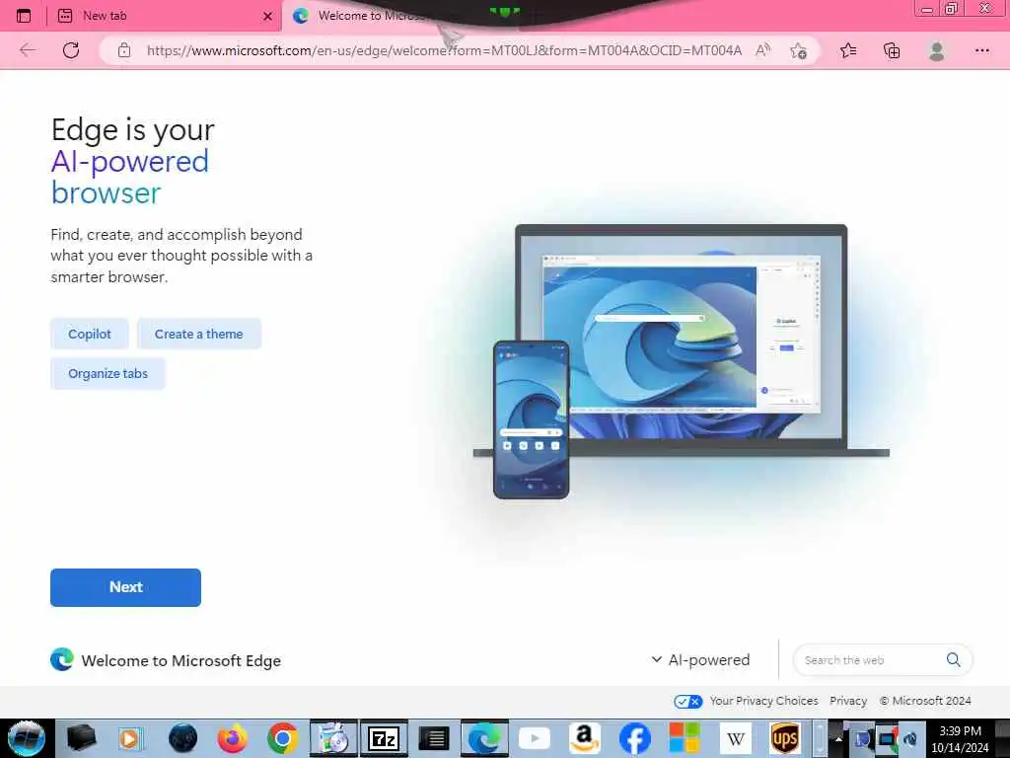Open UPS shortcut on taskbar
Viewport: 1010px width, 758px height.
coord(784,738)
